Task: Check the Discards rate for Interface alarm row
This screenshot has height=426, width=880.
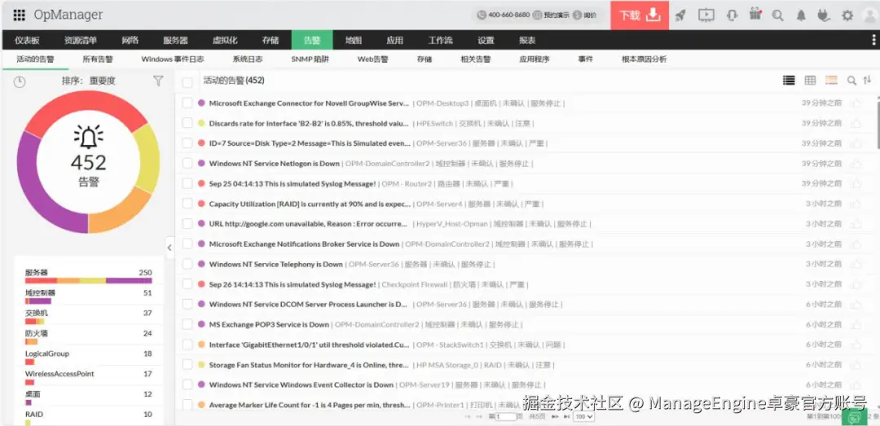Action: pyautogui.click(x=187, y=123)
